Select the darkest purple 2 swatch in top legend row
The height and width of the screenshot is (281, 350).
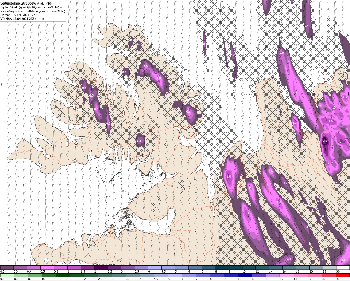[101, 268]
